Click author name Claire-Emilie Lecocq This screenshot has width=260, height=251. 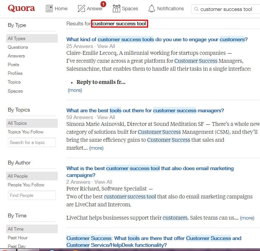click(92, 53)
